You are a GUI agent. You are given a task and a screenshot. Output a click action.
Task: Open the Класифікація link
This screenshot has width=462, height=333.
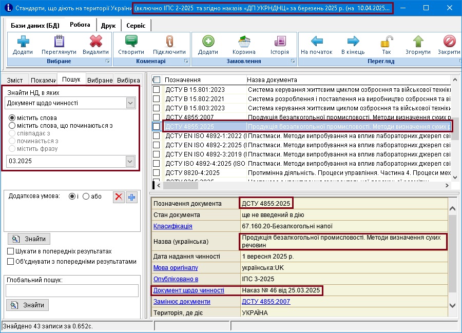[x=173, y=226]
